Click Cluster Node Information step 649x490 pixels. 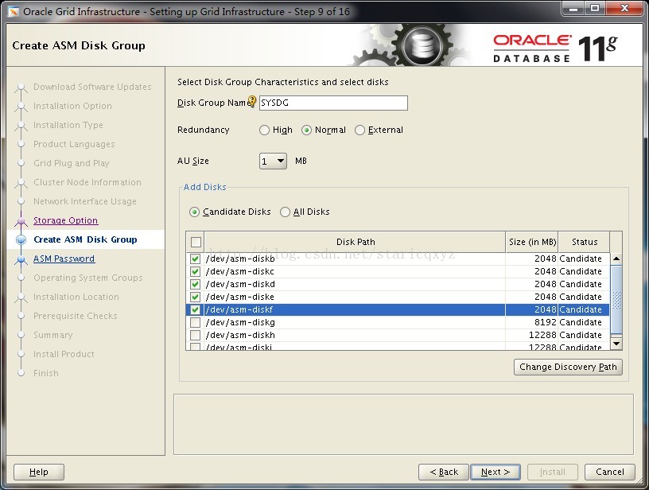[87, 182]
